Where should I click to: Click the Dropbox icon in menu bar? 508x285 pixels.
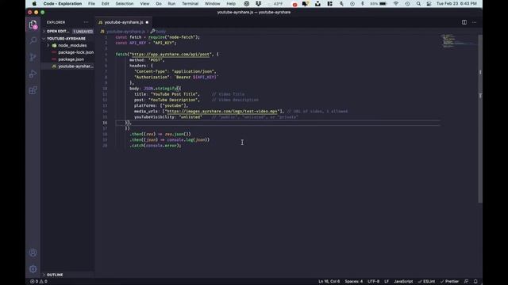click(x=258, y=3)
